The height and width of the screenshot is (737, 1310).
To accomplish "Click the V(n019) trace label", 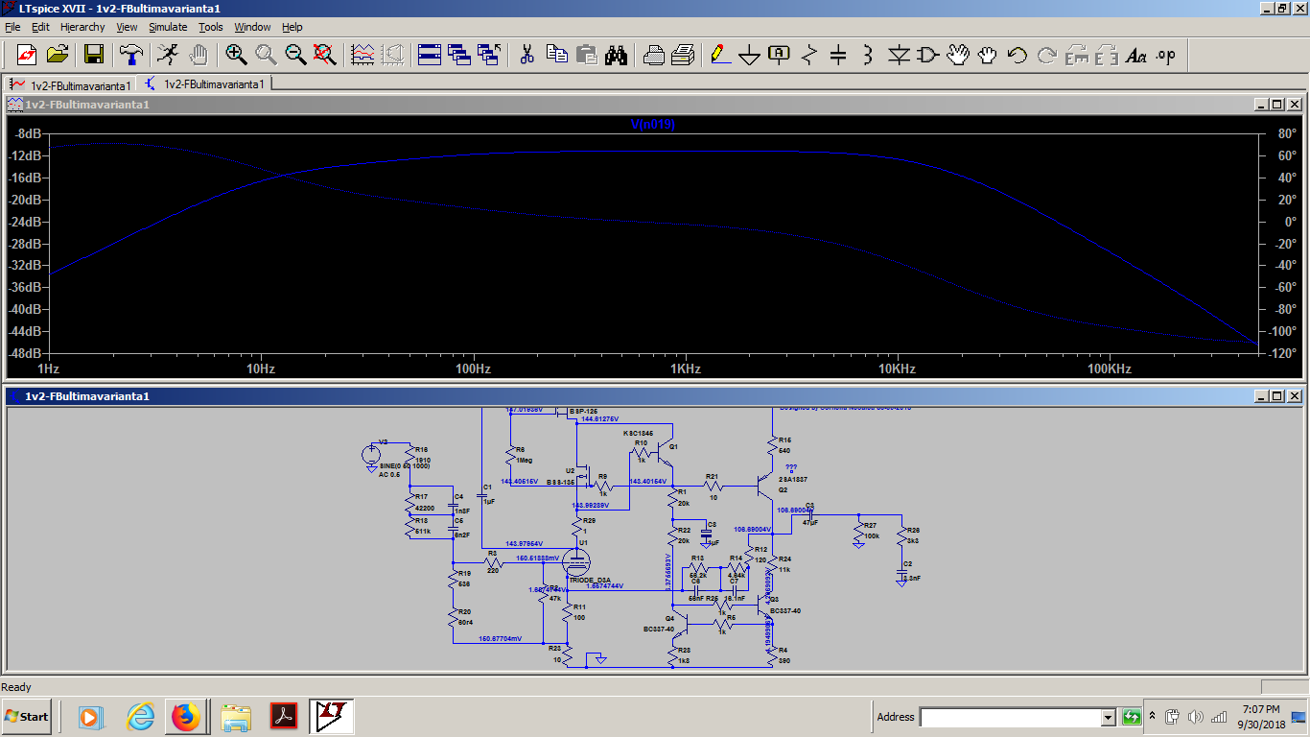I will pyautogui.click(x=653, y=125).
